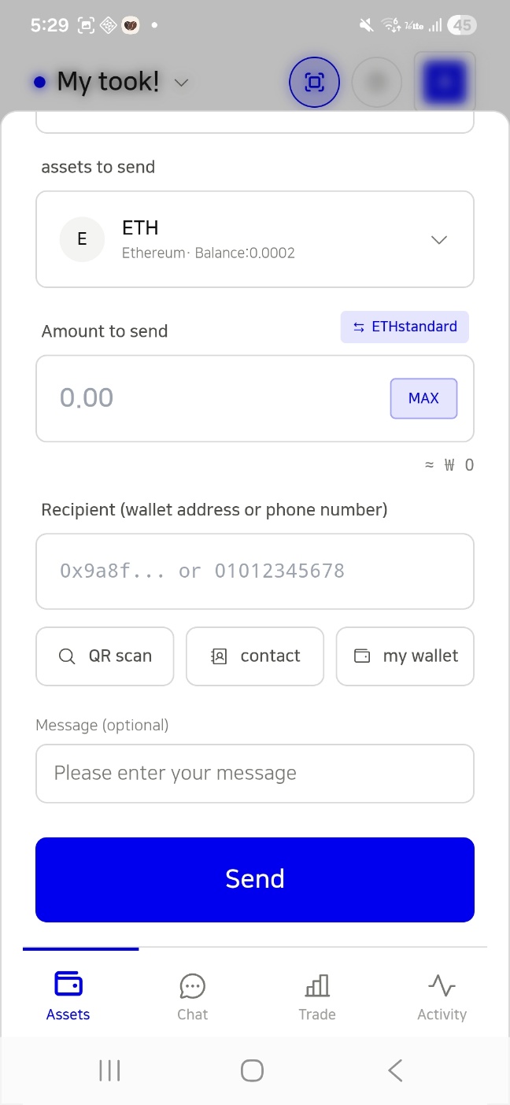
Task: Tap the grey circular header icon
Action: pyautogui.click(x=377, y=82)
